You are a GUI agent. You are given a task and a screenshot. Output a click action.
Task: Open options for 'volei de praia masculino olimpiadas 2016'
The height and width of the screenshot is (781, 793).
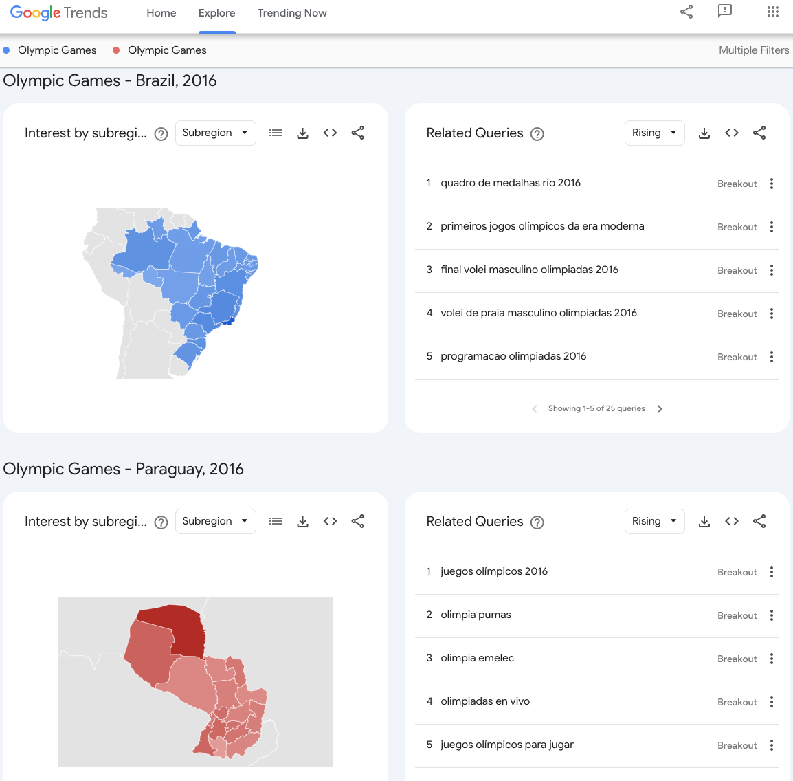point(772,313)
